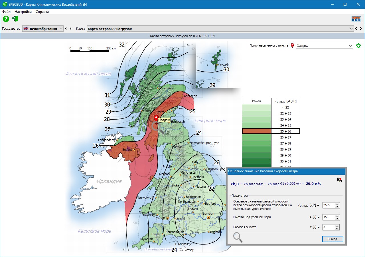Viewport: 365px width, 257px height.
Task: Expand the Государство country dropdown
Action: coord(43,29)
